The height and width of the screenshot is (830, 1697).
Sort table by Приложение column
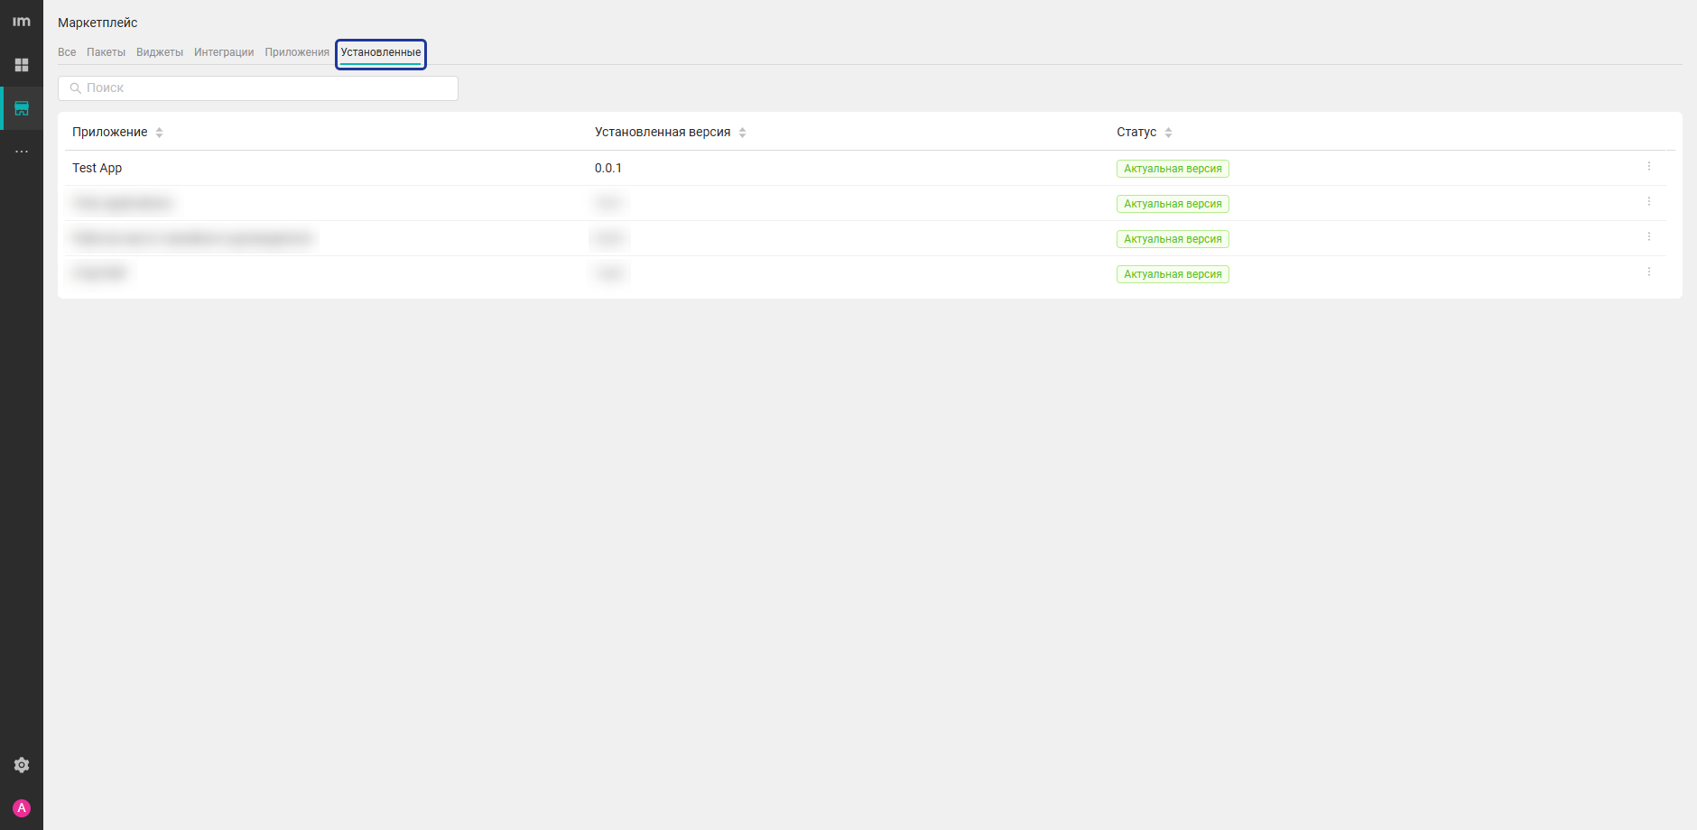159,133
